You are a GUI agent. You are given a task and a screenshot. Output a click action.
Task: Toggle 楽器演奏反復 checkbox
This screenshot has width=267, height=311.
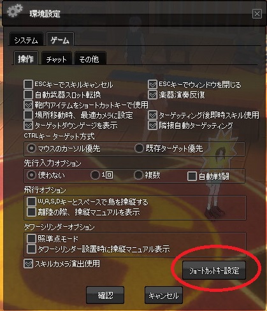152,94
